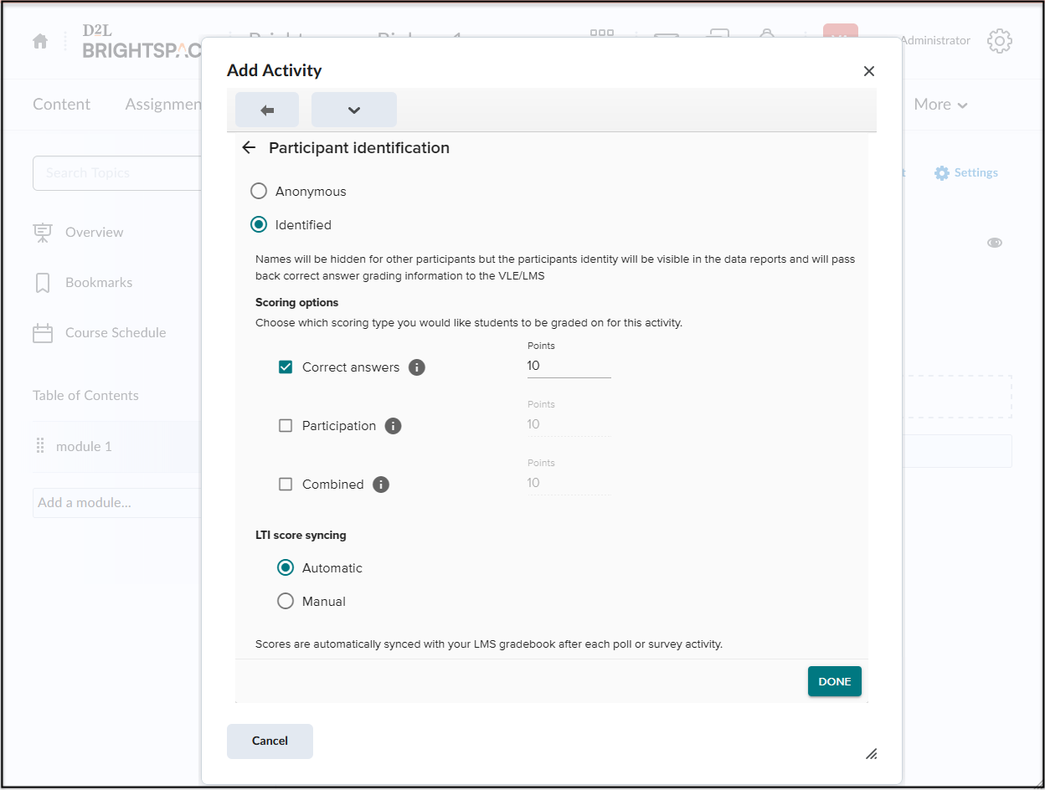Open the Content tab
Viewport: 1045px width, 790px height.
(x=61, y=105)
